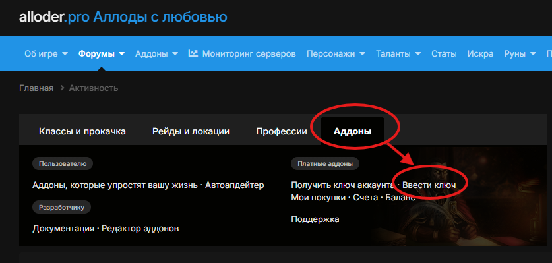Expand the Об игре dropdown arrow
The image size is (552, 263).
click(x=65, y=54)
